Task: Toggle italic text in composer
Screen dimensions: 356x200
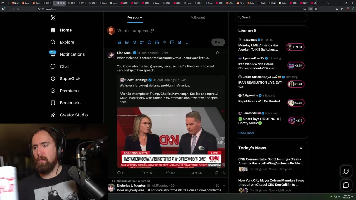Action: (x=187, y=42)
